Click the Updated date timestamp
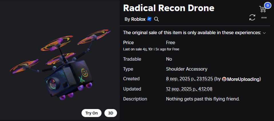Viewport: 274px width, 121px height. click(189, 89)
